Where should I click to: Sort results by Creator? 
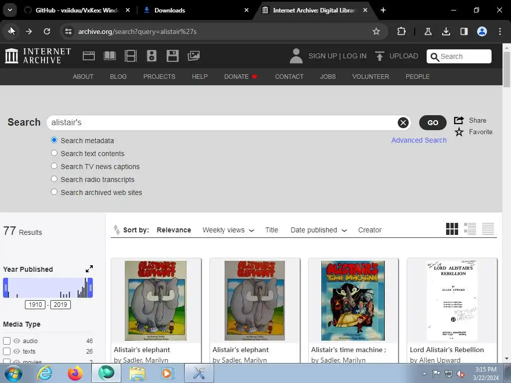370,230
